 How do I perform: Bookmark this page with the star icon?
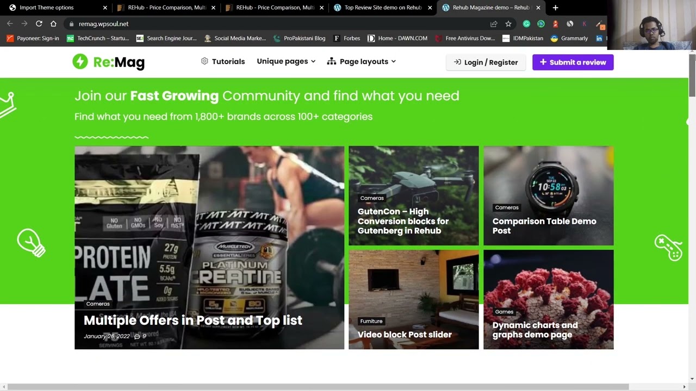tap(508, 24)
